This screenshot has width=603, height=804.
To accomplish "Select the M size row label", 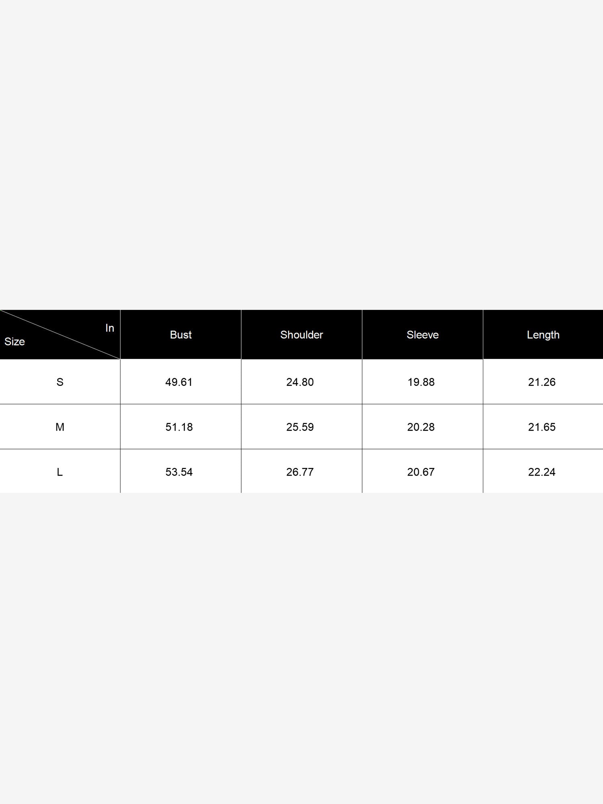I will [60, 427].
